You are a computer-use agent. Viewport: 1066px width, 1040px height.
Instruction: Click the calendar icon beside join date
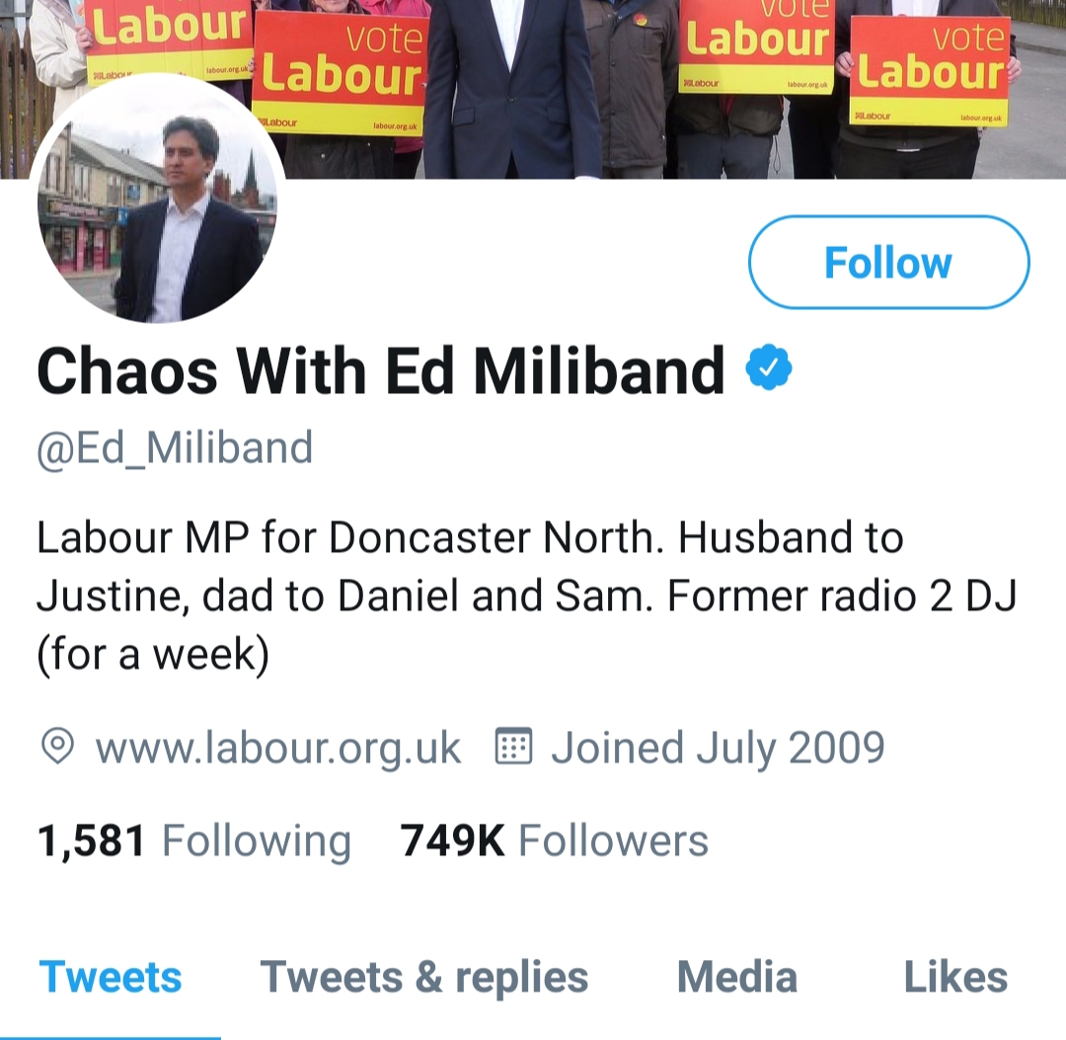coord(512,747)
